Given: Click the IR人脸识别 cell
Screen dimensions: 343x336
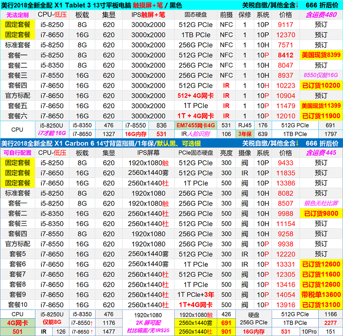Looking at the screenshot, I should point(196,134).
